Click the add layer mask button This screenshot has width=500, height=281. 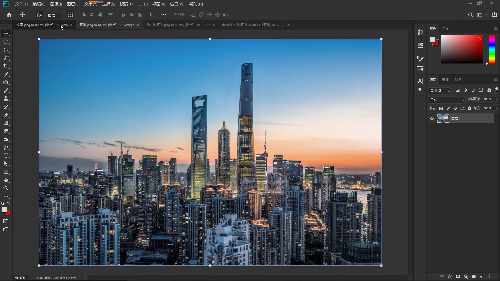[458, 276]
